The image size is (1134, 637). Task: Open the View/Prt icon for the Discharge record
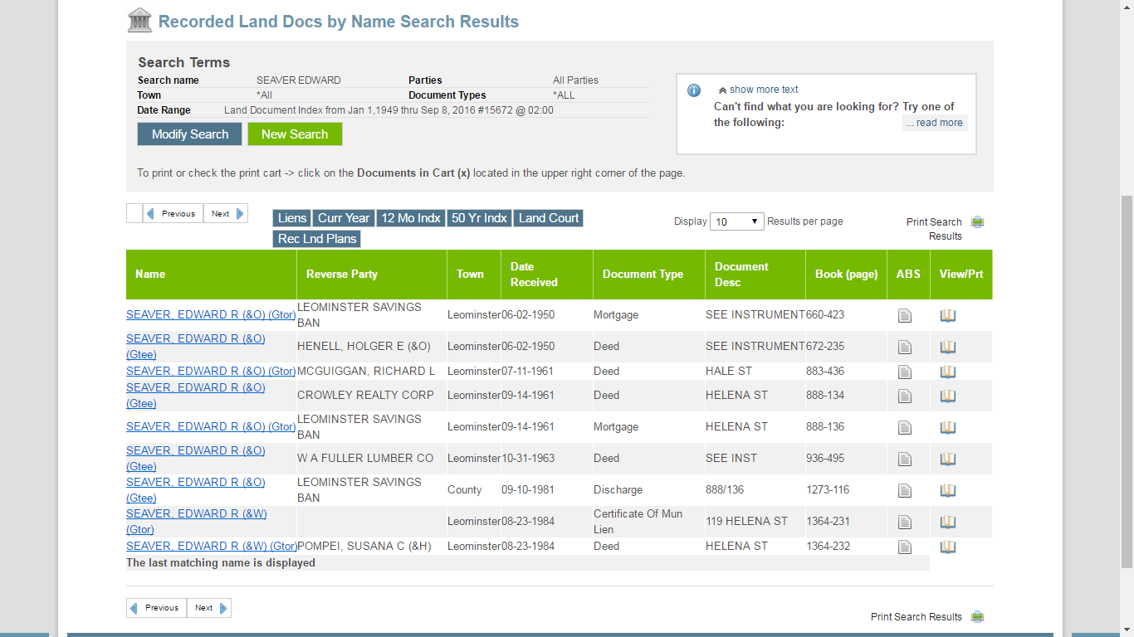(x=947, y=490)
